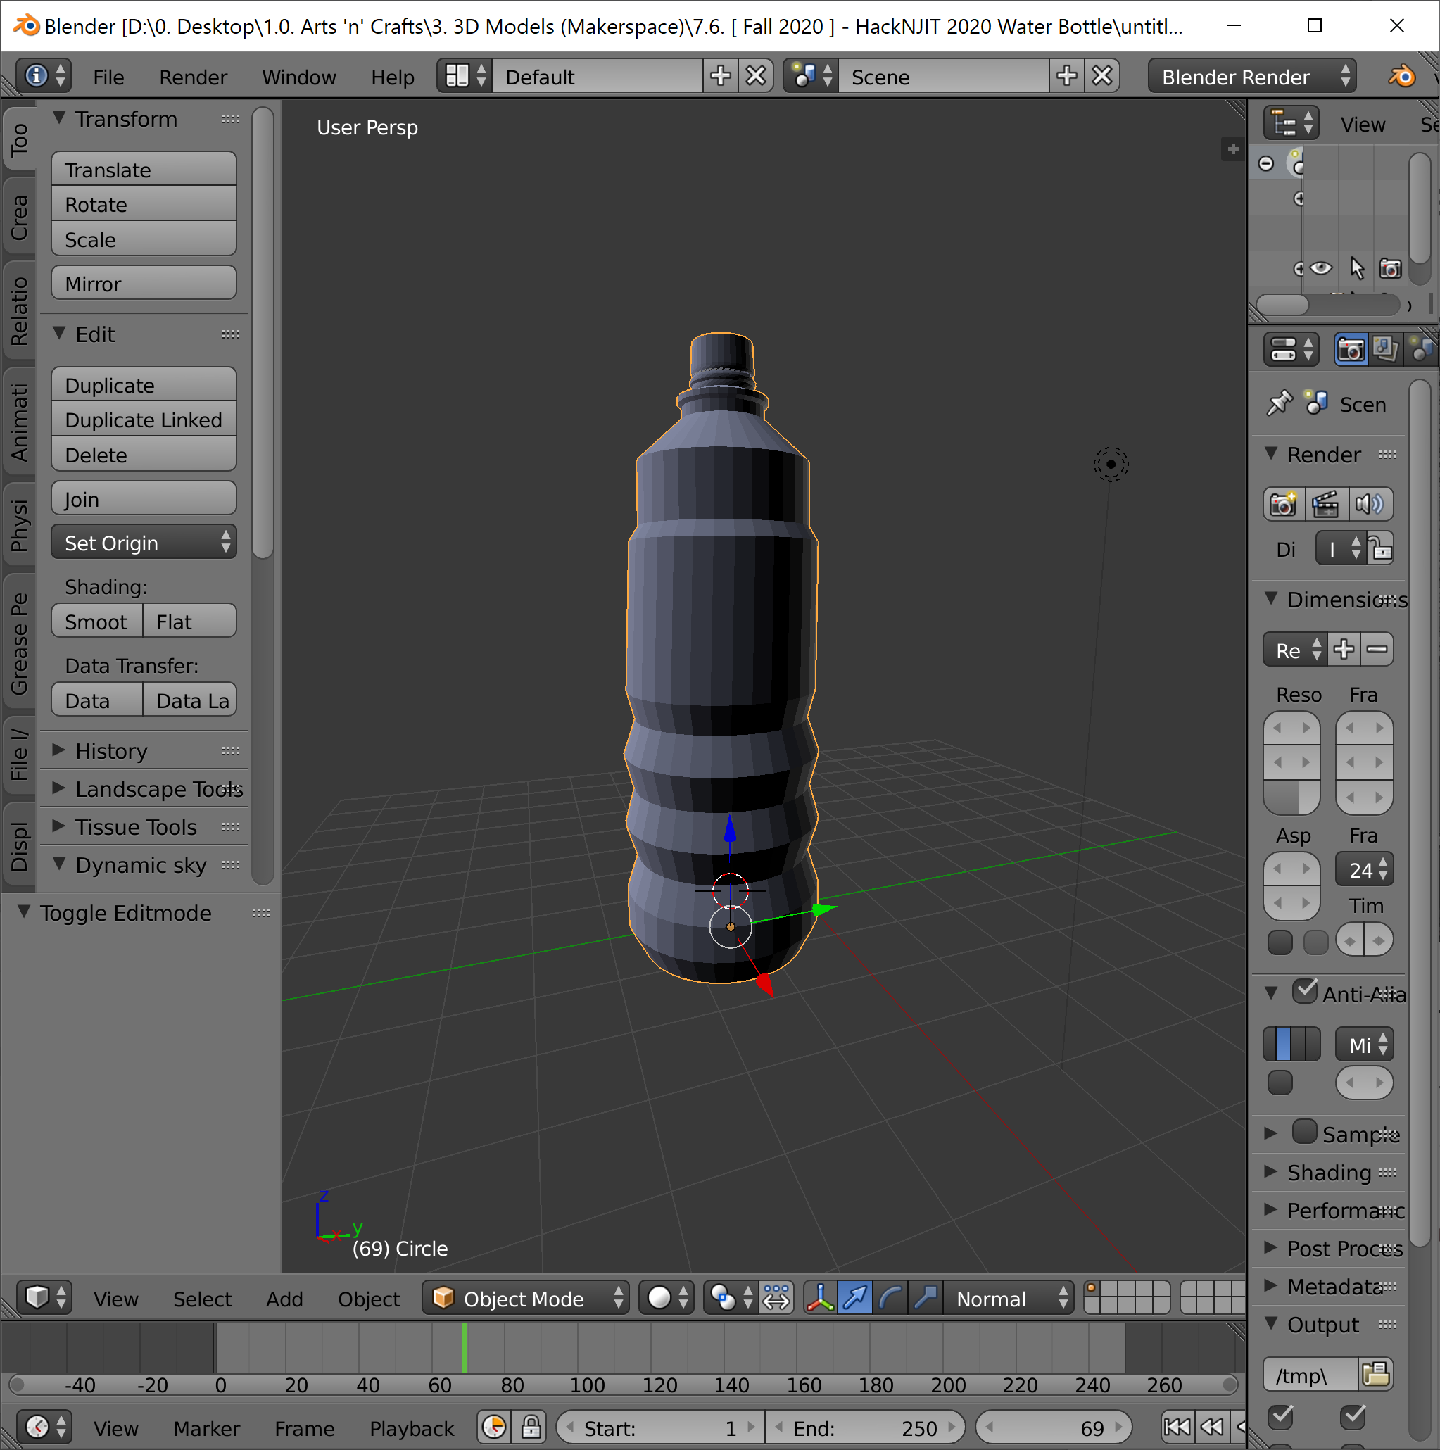Select the translate manipulator arrow icon

pyautogui.click(x=854, y=1299)
